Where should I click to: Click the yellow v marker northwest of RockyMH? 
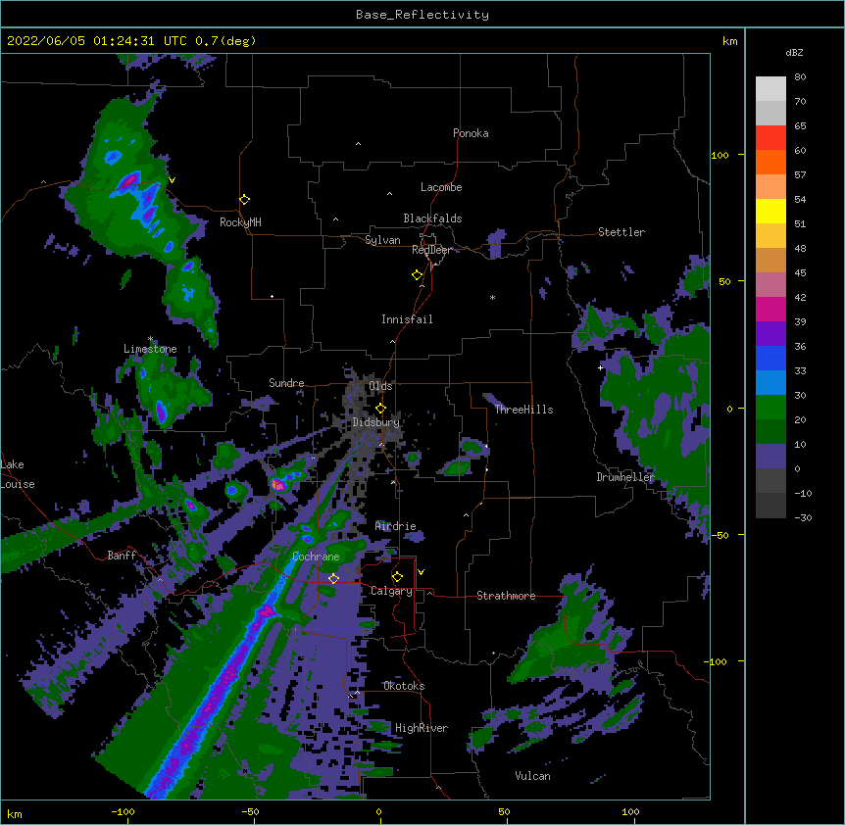172,180
